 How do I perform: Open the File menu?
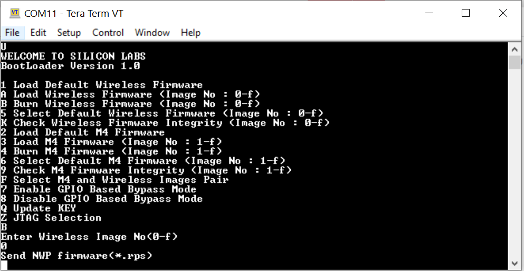click(x=12, y=32)
